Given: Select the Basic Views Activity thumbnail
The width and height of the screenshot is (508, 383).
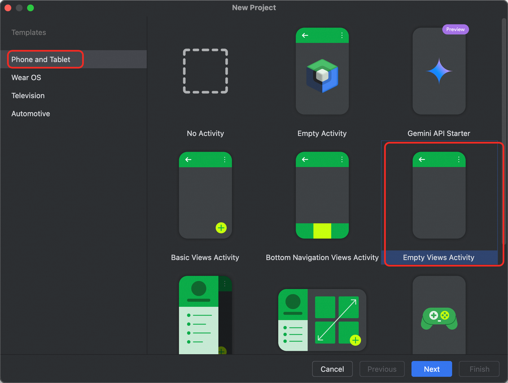Looking at the screenshot, I should click(x=205, y=195).
